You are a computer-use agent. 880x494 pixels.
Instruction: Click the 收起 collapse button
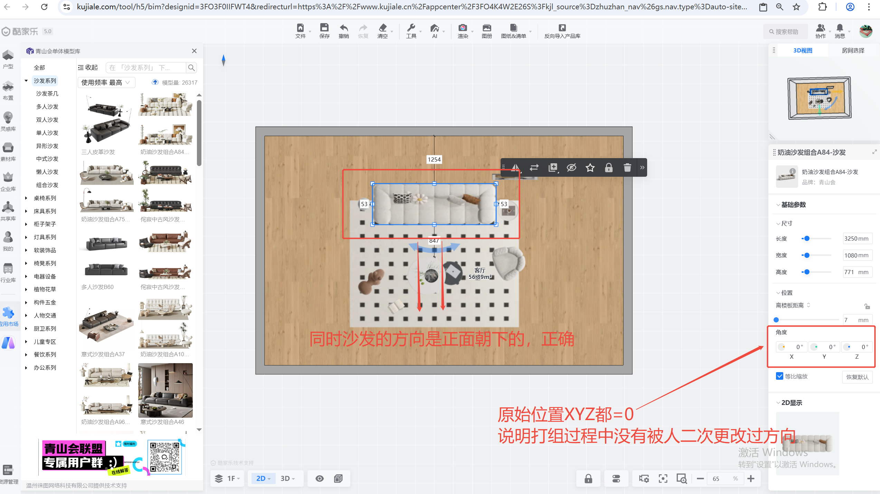tap(88, 68)
